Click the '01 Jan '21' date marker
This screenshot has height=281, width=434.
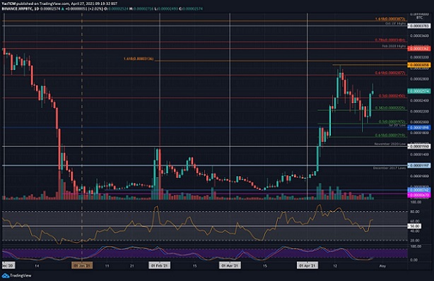pos(82,265)
